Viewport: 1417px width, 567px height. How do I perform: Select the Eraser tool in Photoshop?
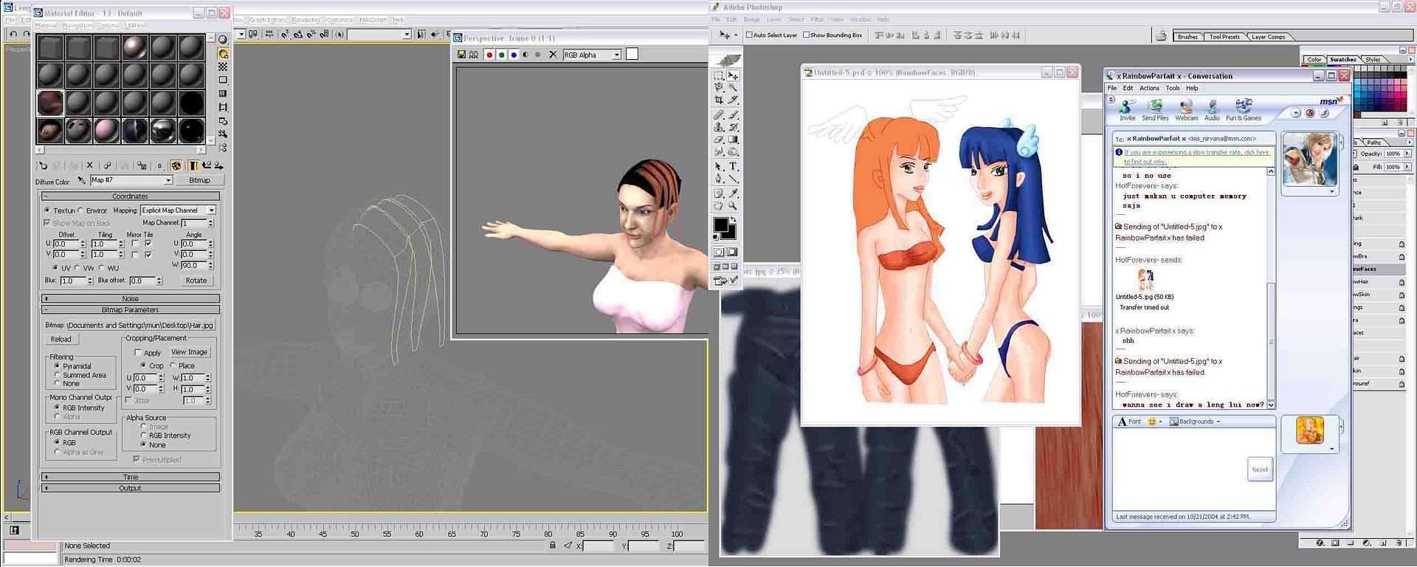point(719,140)
